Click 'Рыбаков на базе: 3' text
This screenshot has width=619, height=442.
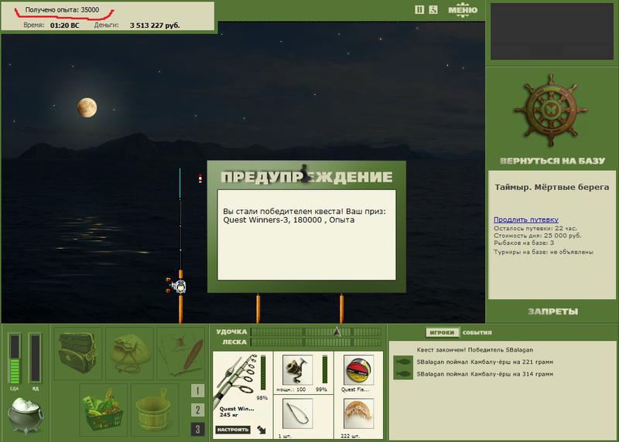pyautogui.click(x=524, y=243)
